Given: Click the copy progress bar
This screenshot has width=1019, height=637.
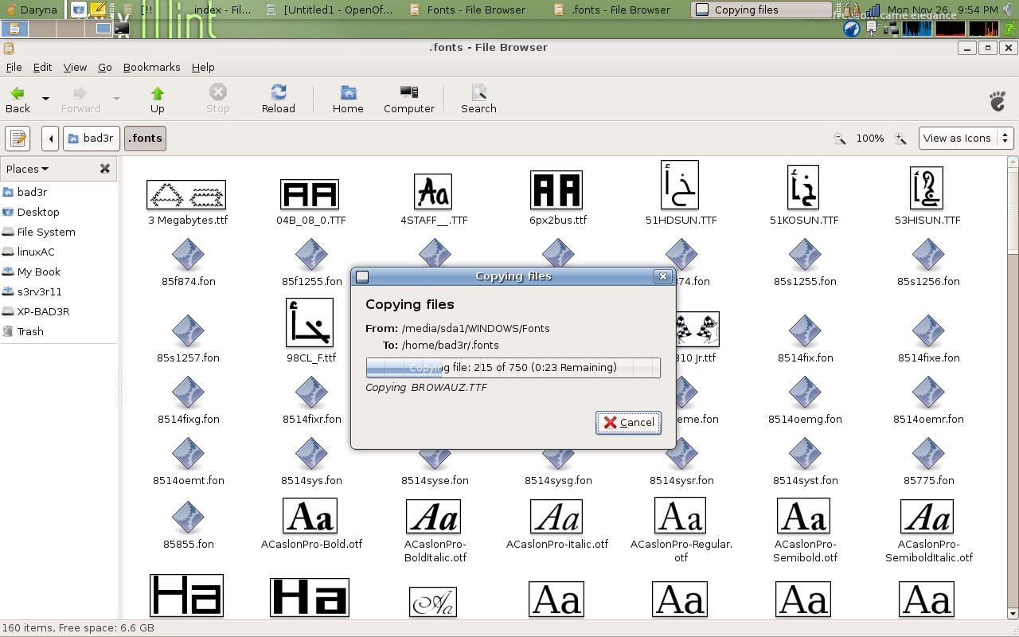Looking at the screenshot, I should click(512, 367).
